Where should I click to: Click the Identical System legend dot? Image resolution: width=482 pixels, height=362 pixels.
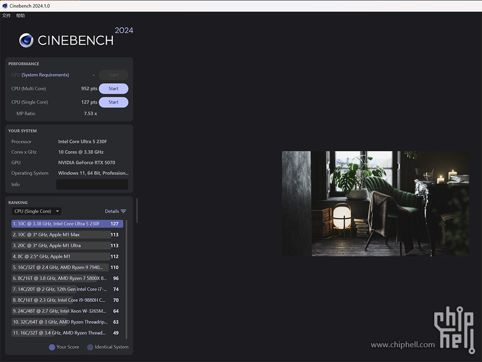90,347
